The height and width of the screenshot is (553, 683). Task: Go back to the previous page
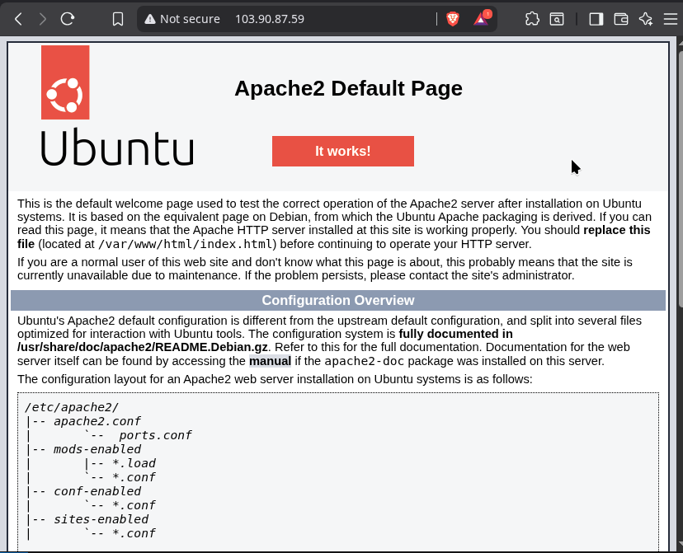pyautogui.click(x=18, y=19)
